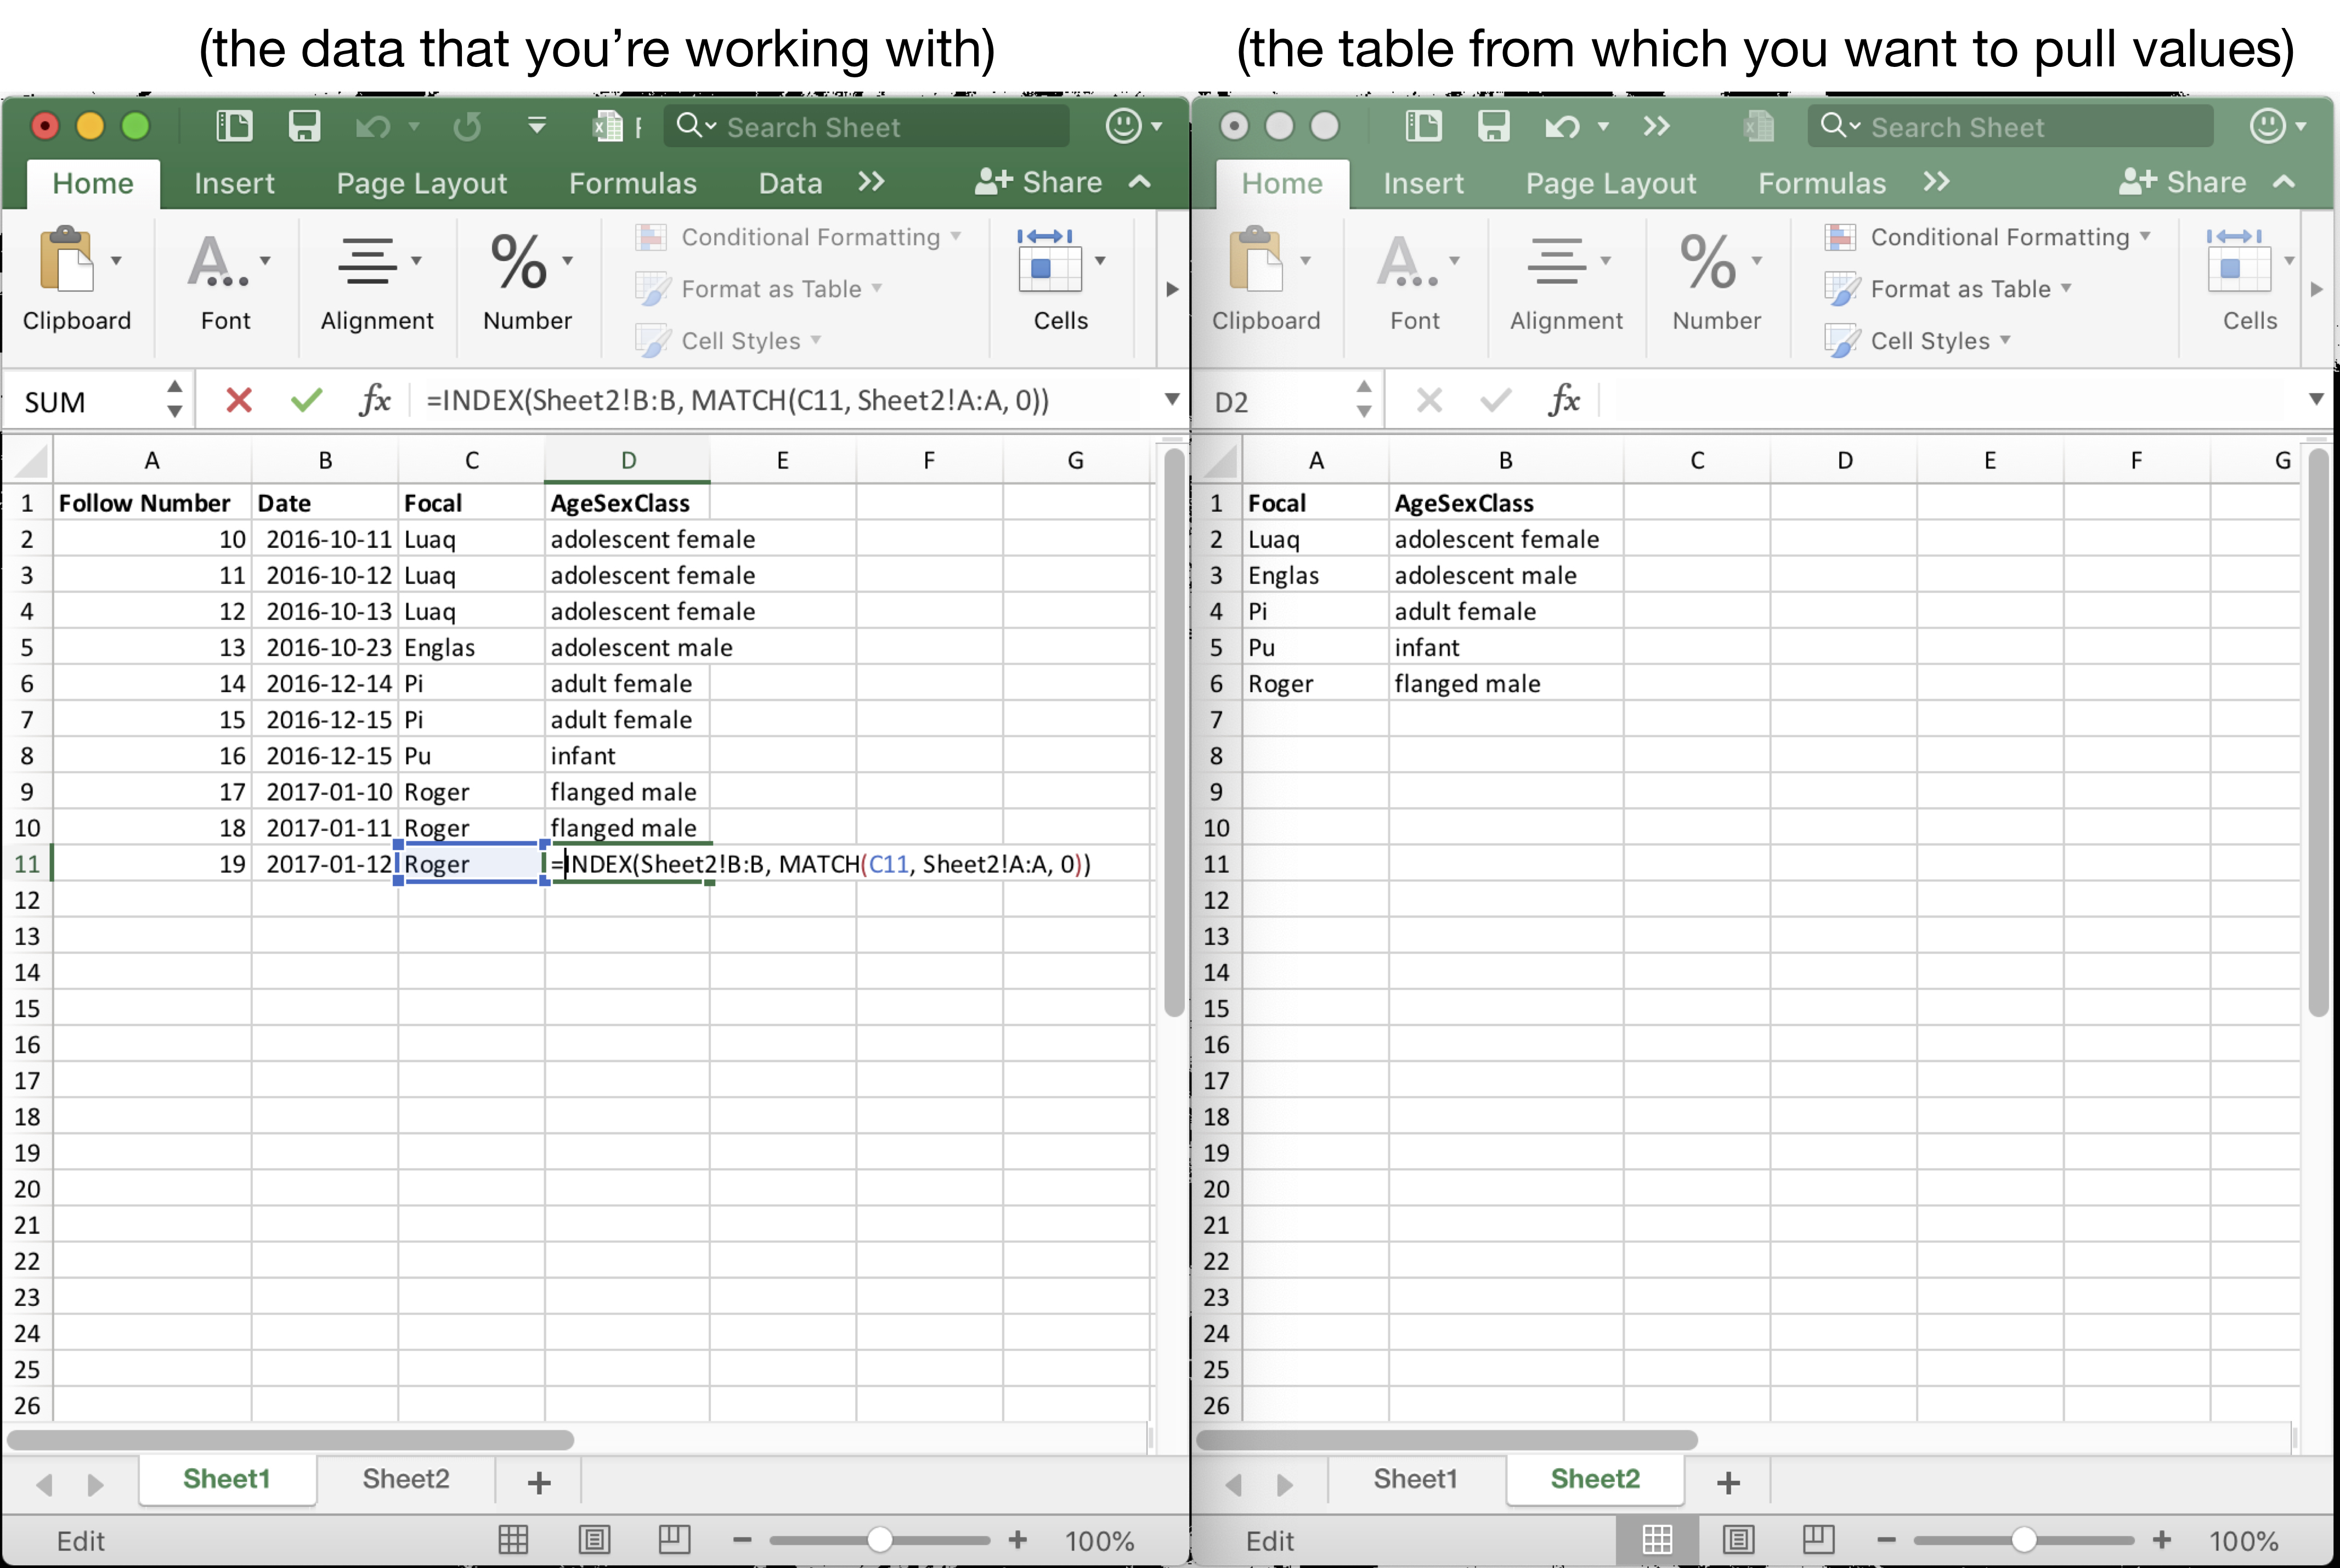
Task: Click the save icon in the left window
Action: click(304, 126)
